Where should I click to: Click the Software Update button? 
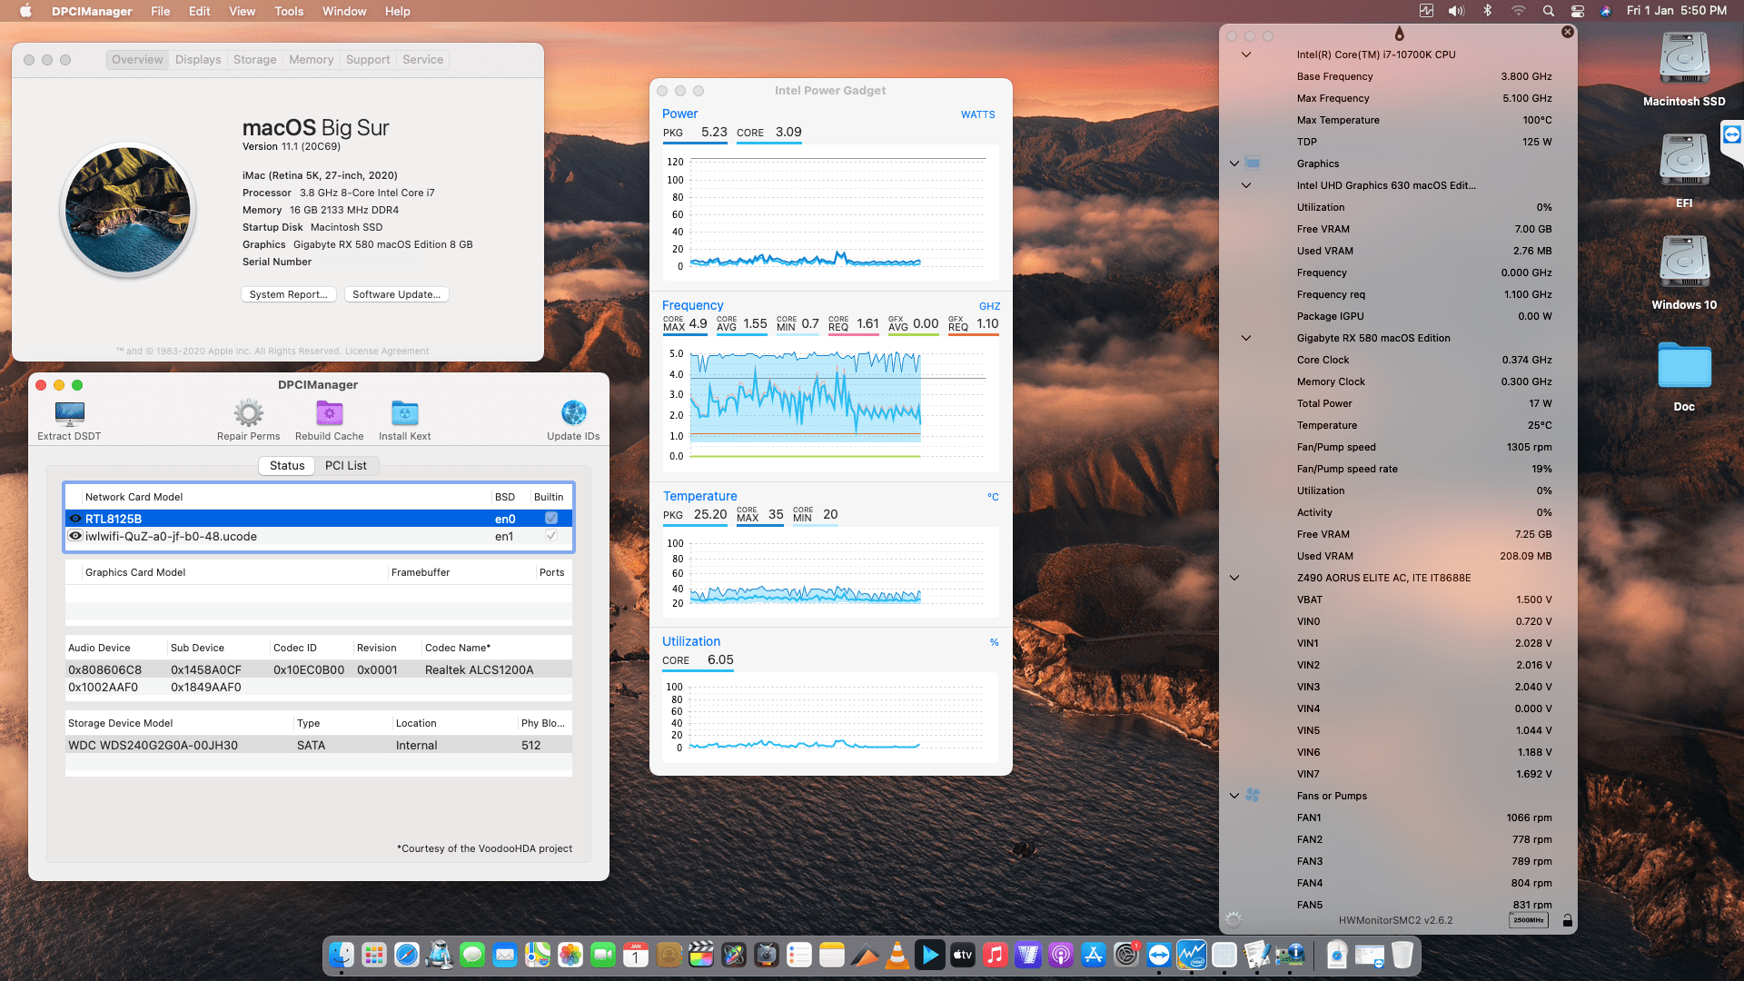397,294
